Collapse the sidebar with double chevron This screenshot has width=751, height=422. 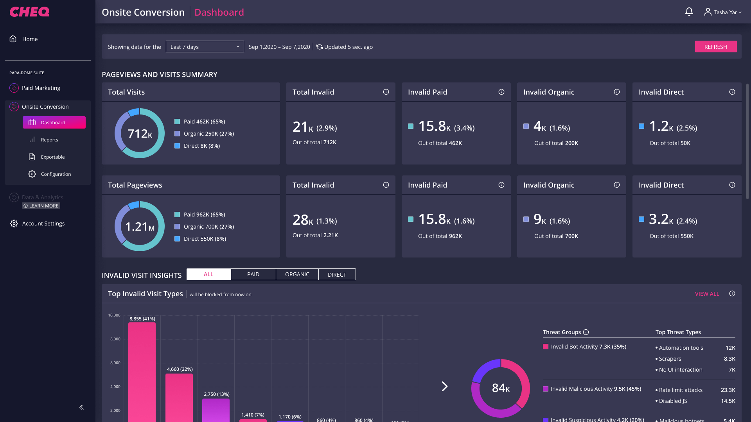tap(81, 407)
